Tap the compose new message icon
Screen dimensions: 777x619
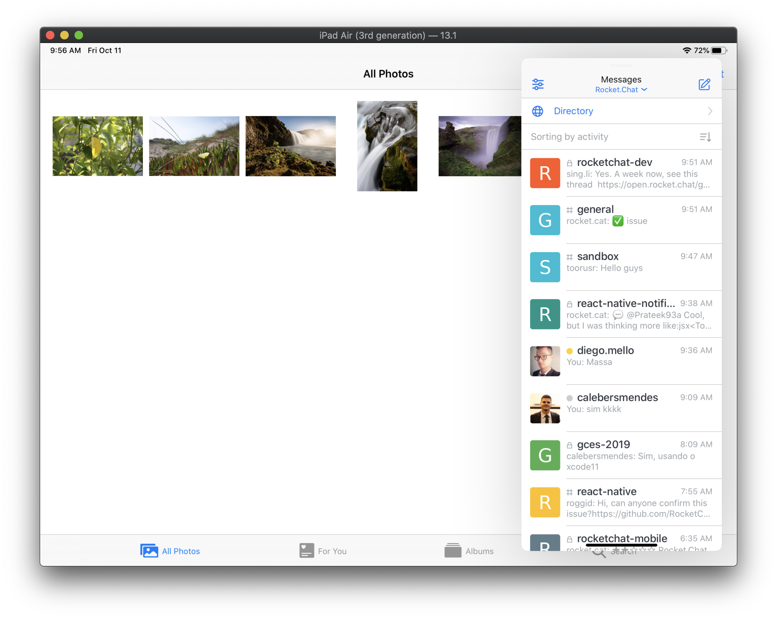(x=704, y=84)
